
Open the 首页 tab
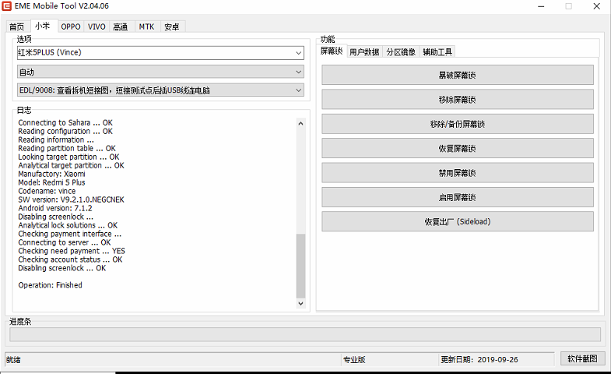pyautogui.click(x=17, y=26)
